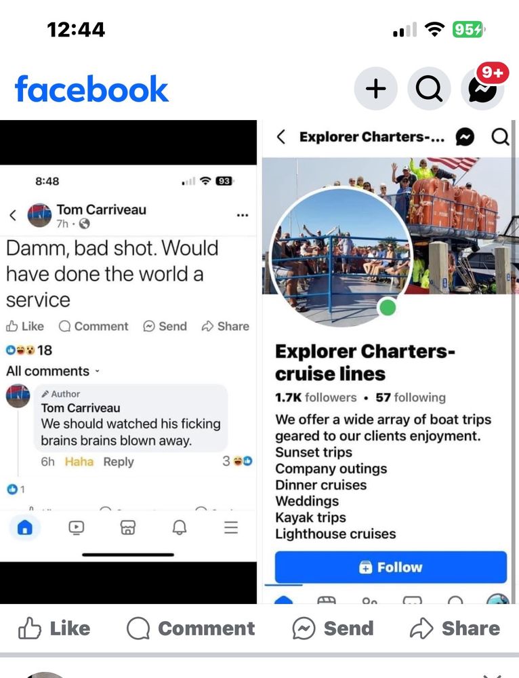Like the post using bottom Like button

(x=54, y=629)
